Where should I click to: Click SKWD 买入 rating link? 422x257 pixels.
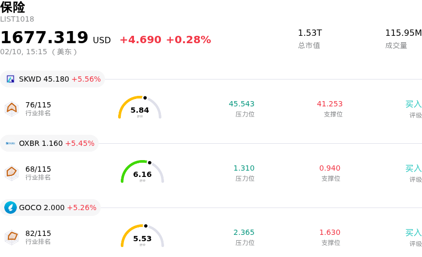[413, 104]
